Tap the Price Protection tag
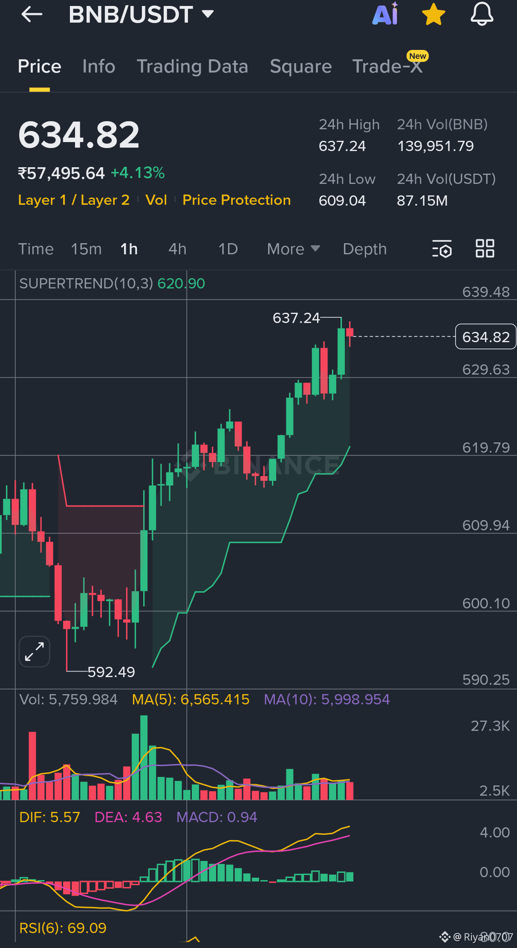This screenshot has width=517, height=948. tap(237, 200)
